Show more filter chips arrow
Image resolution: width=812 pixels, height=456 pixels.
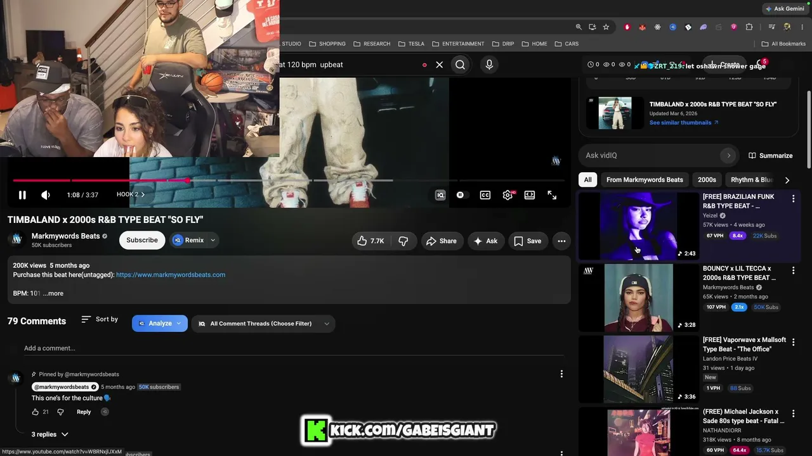(x=787, y=180)
